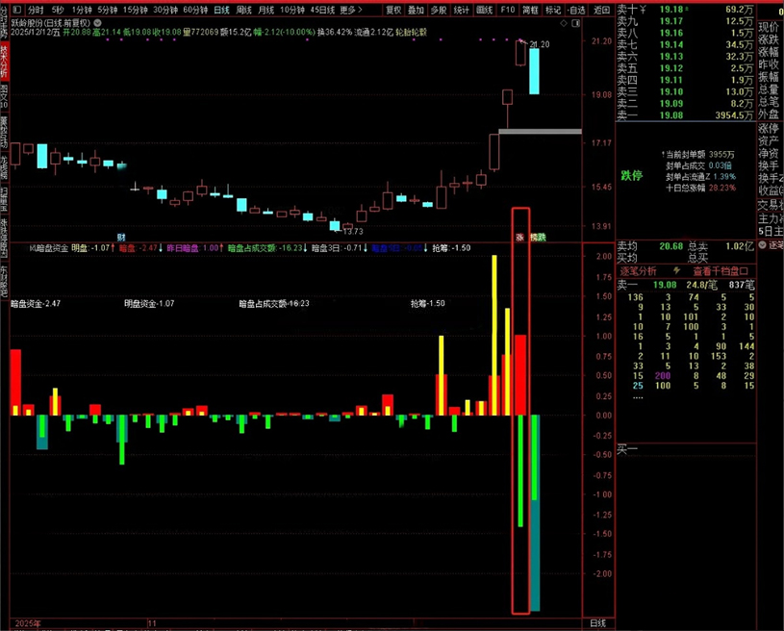784x631 pixels.
Task: Open the 图文10 sidebar tab
Action: (4, 96)
